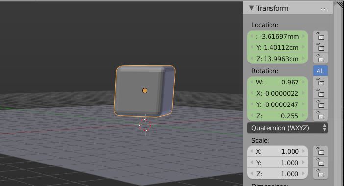Toggle lock for Location Y
Image resolution: width=344 pixels, height=186 pixels.
pos(320,47)
